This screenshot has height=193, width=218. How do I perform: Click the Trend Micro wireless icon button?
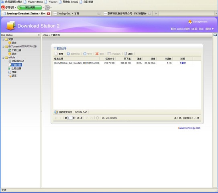(x=47, y=7)
